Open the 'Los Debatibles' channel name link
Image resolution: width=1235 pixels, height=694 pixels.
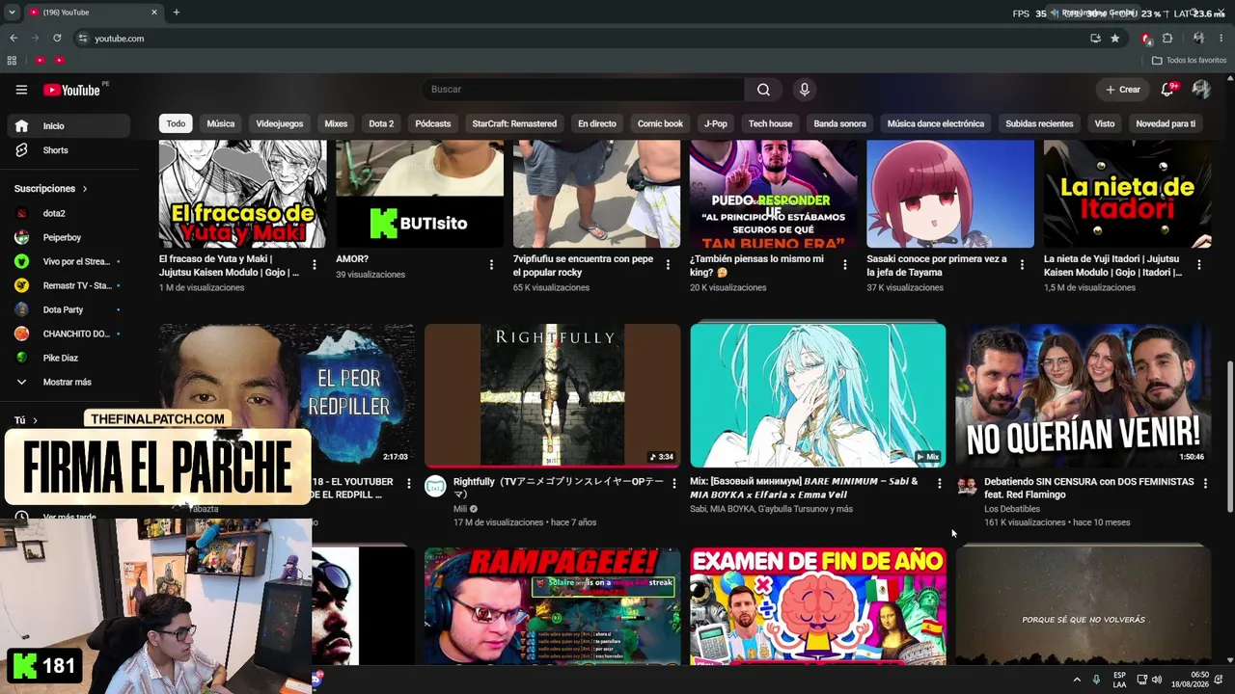tap(1012, 509)
